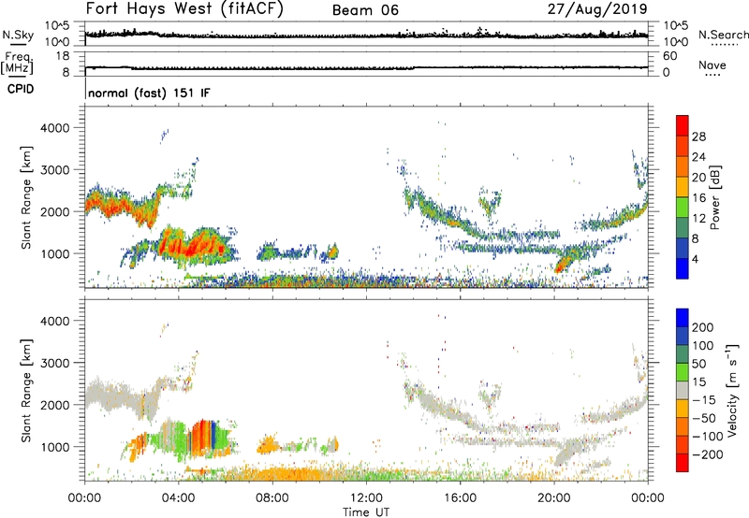Select the 'Freq. [MHz]' axis label
Viewport: 749px width, 518px height.
click(17, 64)
